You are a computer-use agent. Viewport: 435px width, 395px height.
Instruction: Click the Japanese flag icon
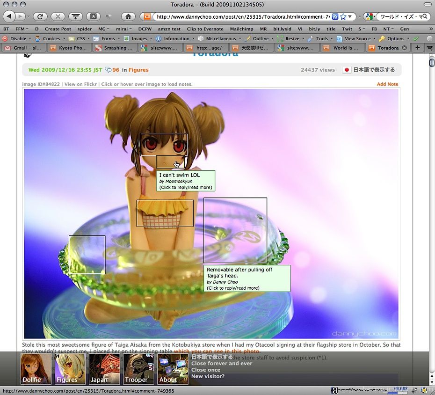[x=347, y=70]
